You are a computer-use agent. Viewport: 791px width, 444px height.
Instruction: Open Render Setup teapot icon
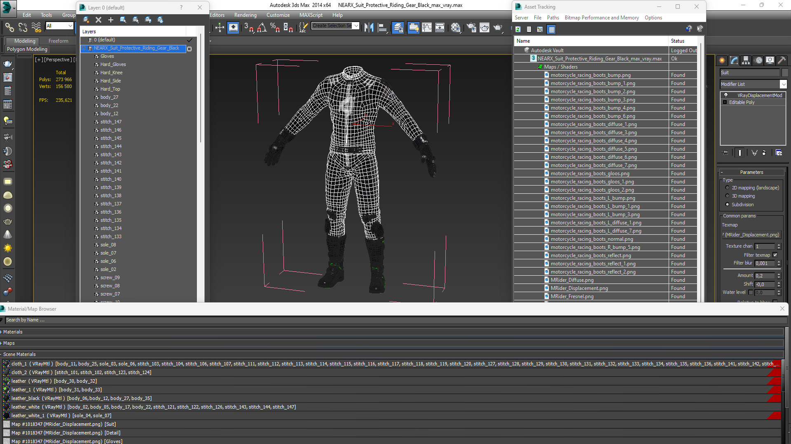tap(471, 28)
